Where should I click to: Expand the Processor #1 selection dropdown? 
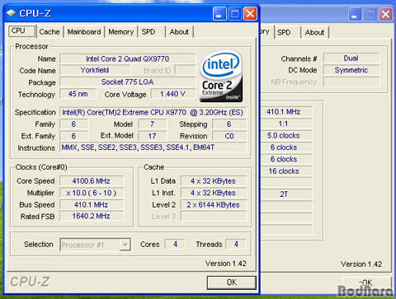click(125, 245)
